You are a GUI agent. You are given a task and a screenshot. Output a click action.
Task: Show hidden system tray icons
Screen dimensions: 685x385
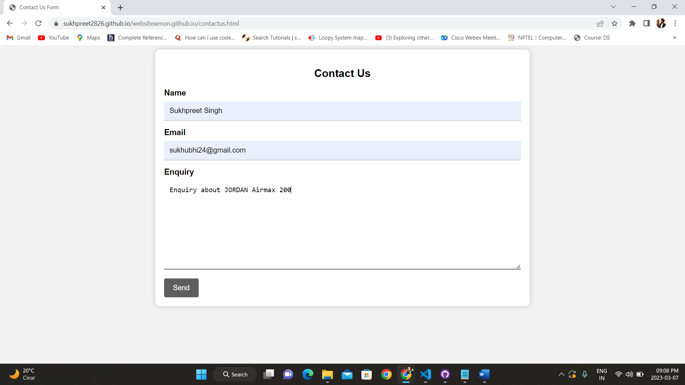[x=561, y=374]
